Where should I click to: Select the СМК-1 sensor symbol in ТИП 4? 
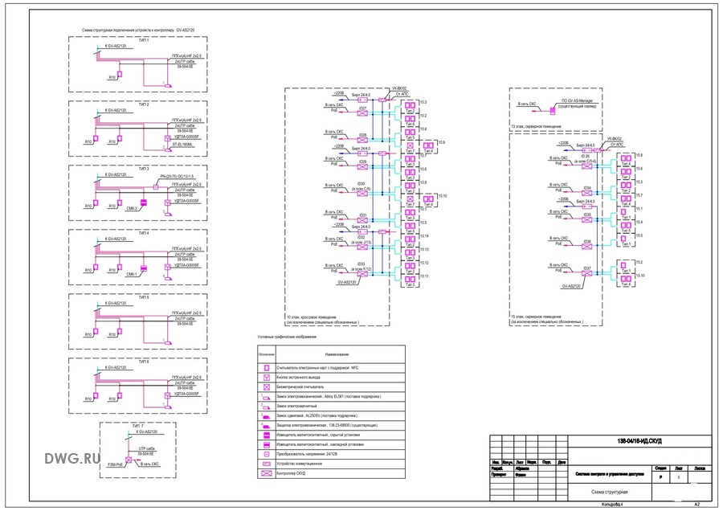[x=144, y=268]
